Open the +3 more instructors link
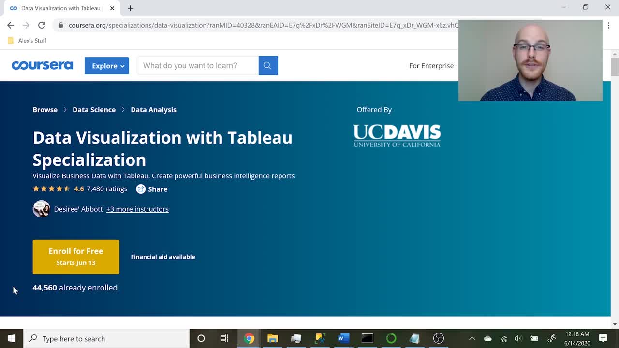Image resolution: width=619 pixels, height=348 pixels. 137,209
